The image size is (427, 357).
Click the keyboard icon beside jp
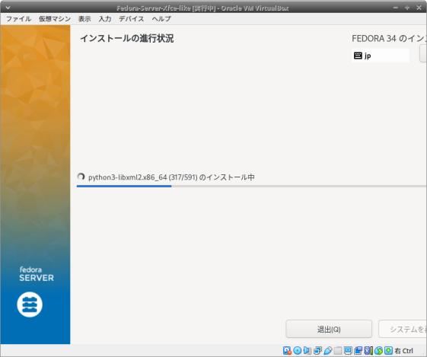[x=358, y=56]
